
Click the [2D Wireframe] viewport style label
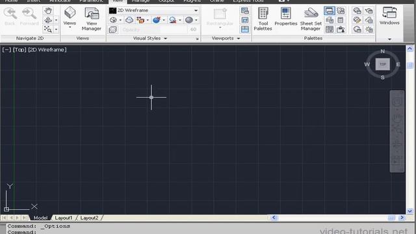(x=47, y=49)
